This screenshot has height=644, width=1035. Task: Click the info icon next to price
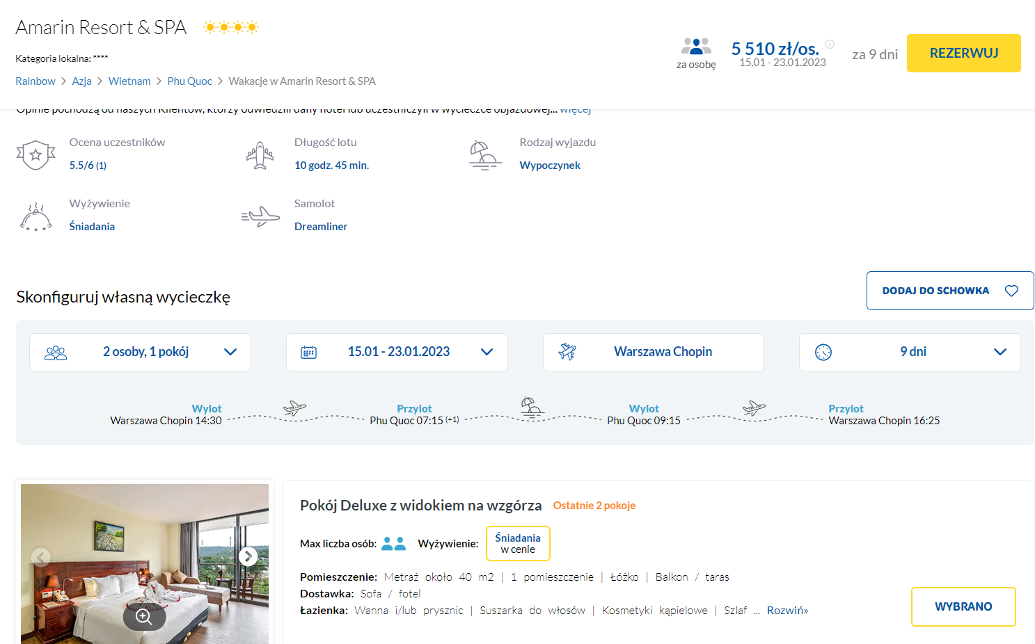(830, 44)
